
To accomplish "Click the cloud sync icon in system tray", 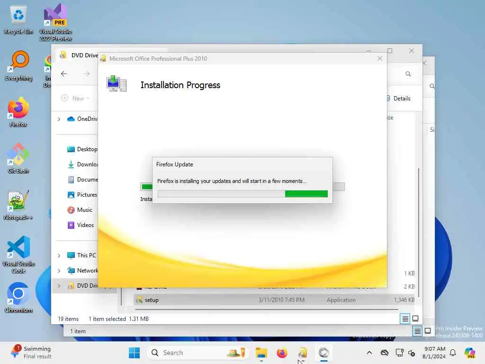I will click(x=385, y=353).
